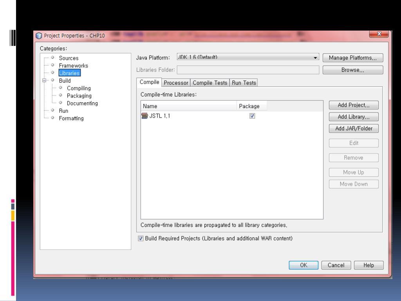Image resolution: width=401 pixels, height=301 pixels.
Task: Select the Libraries category
Action: [70, 73]
